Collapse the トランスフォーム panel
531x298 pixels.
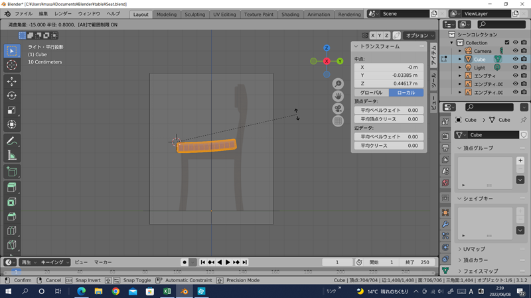tap(356, 46)
